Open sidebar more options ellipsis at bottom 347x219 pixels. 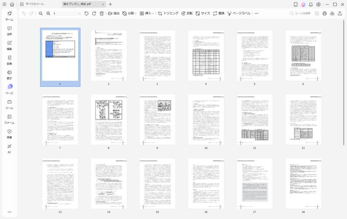9,212
